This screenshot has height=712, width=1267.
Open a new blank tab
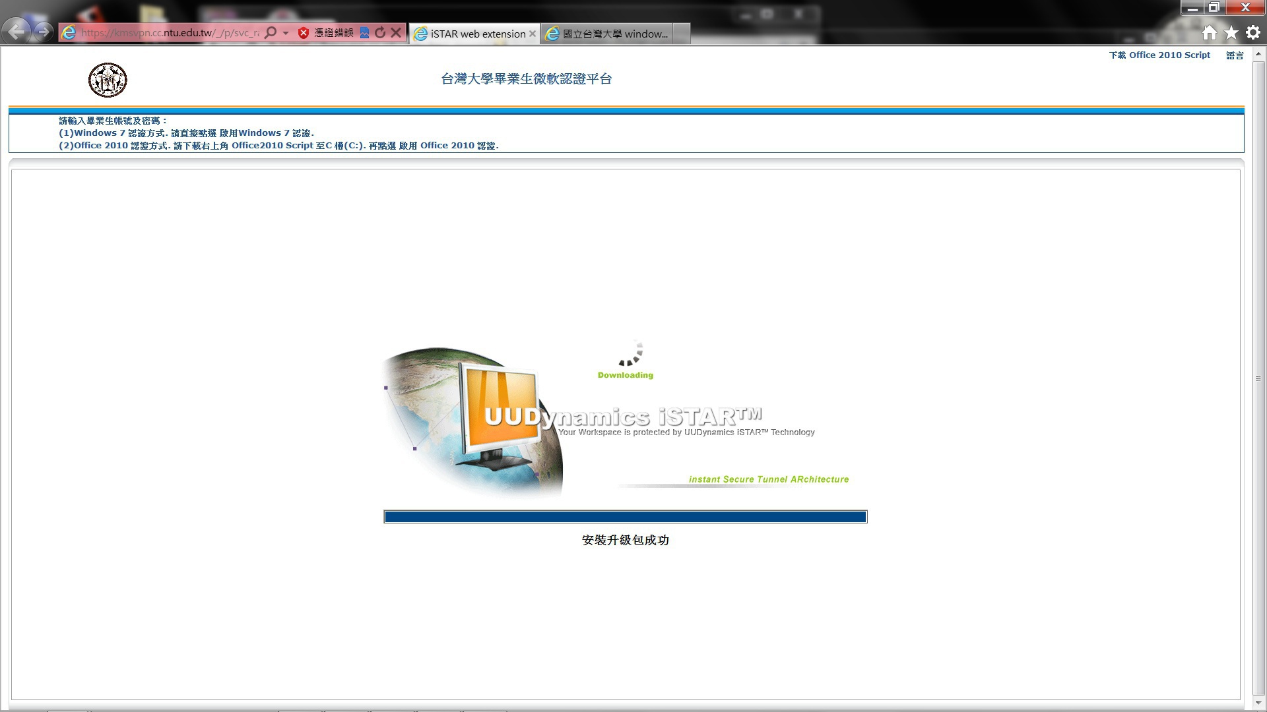(682, 34)
